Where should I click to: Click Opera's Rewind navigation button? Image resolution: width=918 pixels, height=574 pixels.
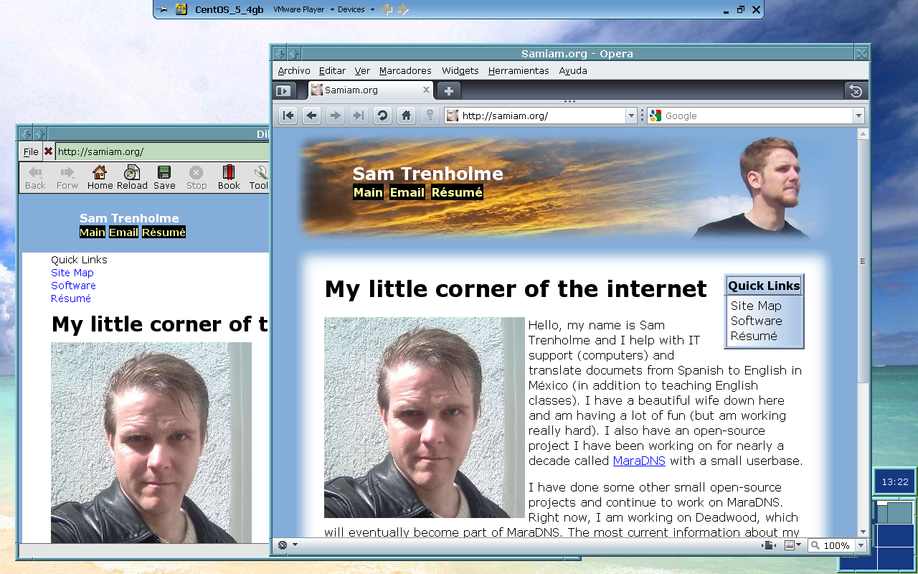pos(288,116)
